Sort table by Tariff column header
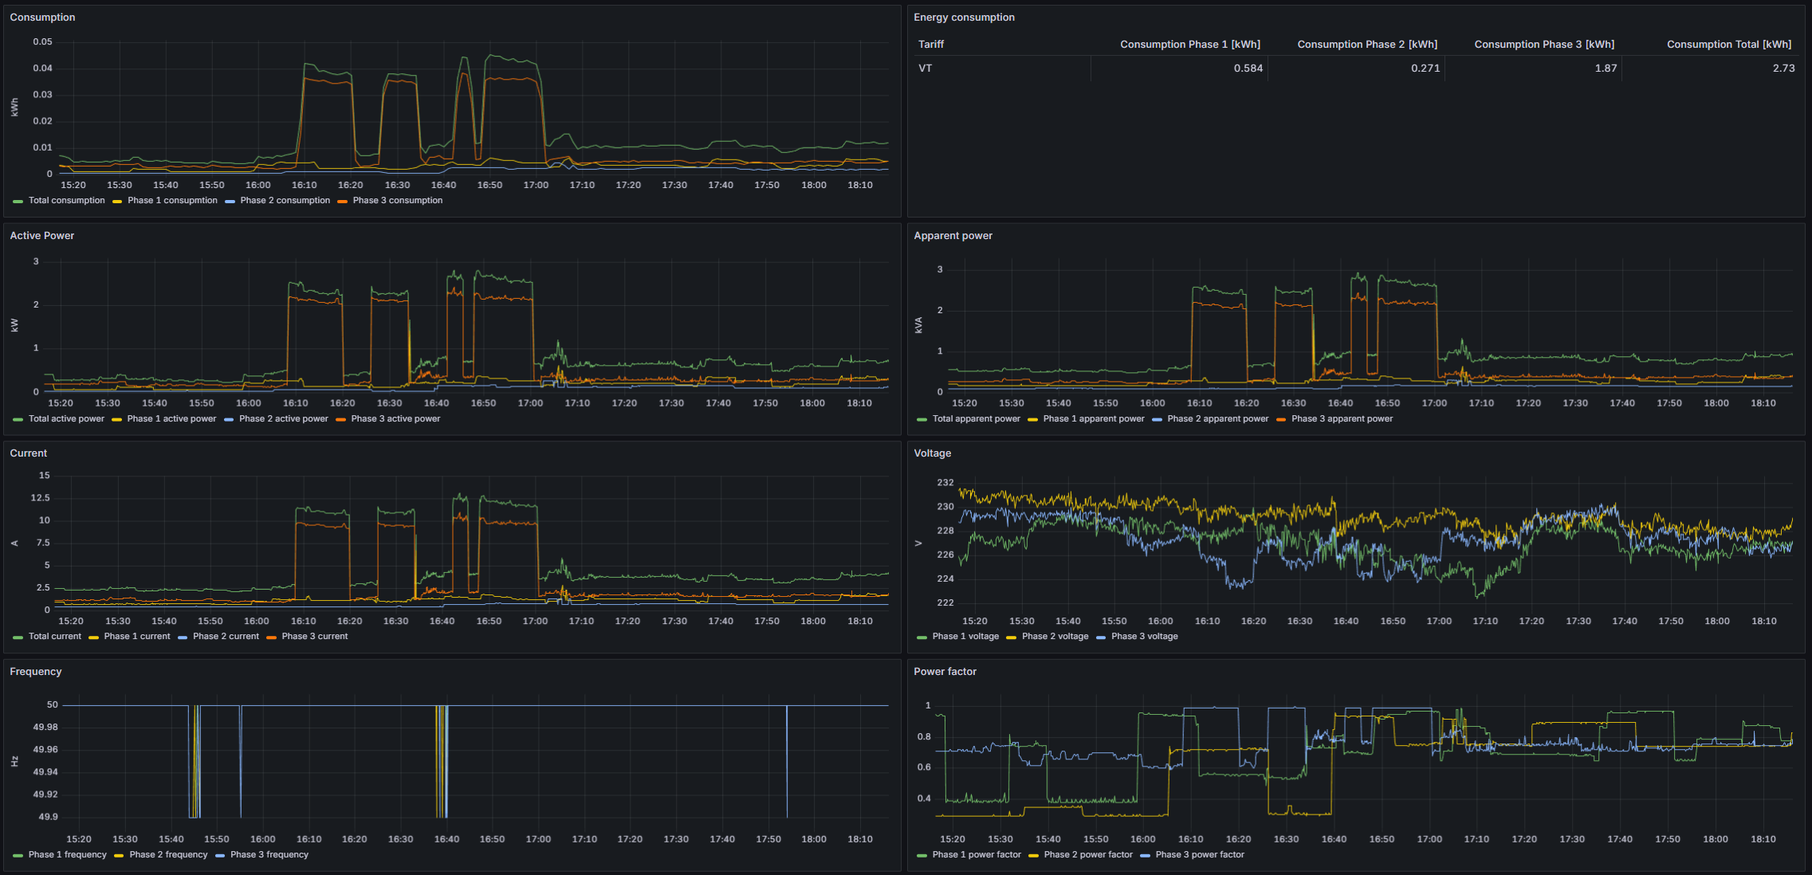Image resolution: width=1812 pixels, height=875 pixels. point(930,45)
